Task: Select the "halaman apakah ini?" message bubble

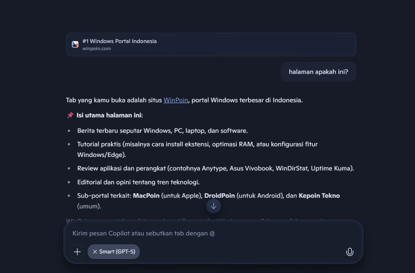Action: tap(318, 72)
